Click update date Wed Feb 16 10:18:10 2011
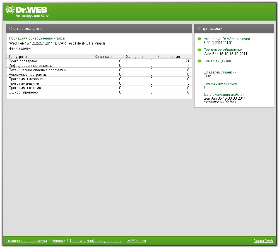 tap(225, 54)
